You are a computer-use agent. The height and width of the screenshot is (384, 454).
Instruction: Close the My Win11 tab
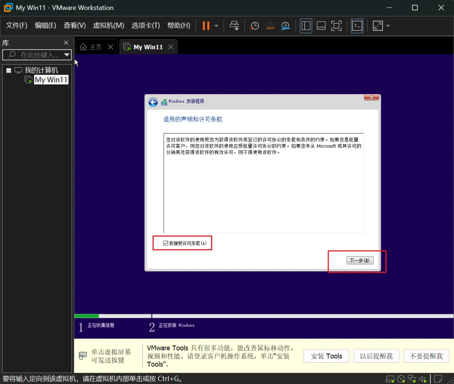pyautogui.click(x=171, y=47)
